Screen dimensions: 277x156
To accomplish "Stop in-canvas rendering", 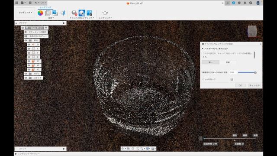I will pyautogui.click(x=74, y=13).
